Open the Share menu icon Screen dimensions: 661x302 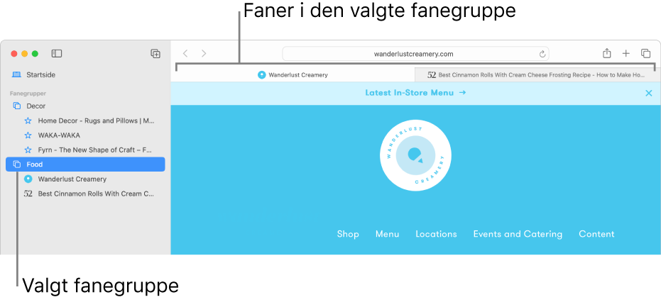(606, 53)
